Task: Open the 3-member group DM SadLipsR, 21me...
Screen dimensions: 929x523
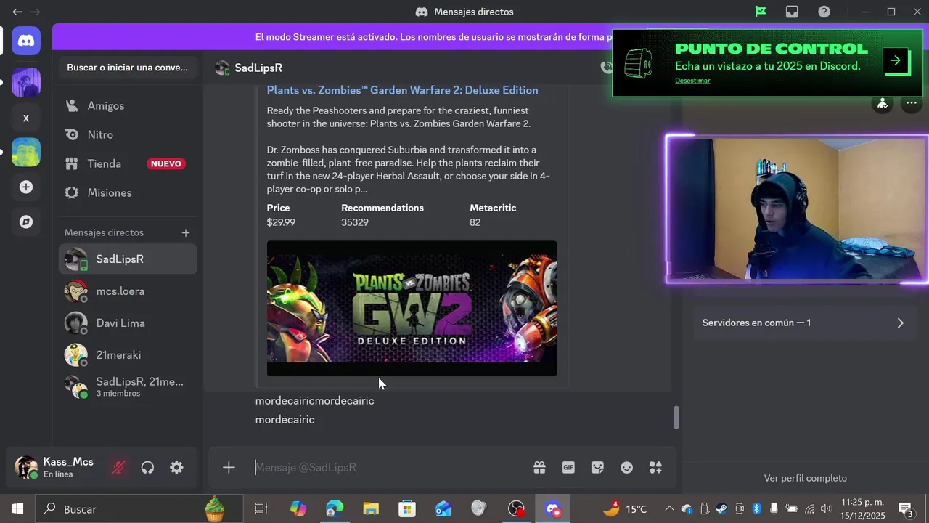Action: pos(128,387)
